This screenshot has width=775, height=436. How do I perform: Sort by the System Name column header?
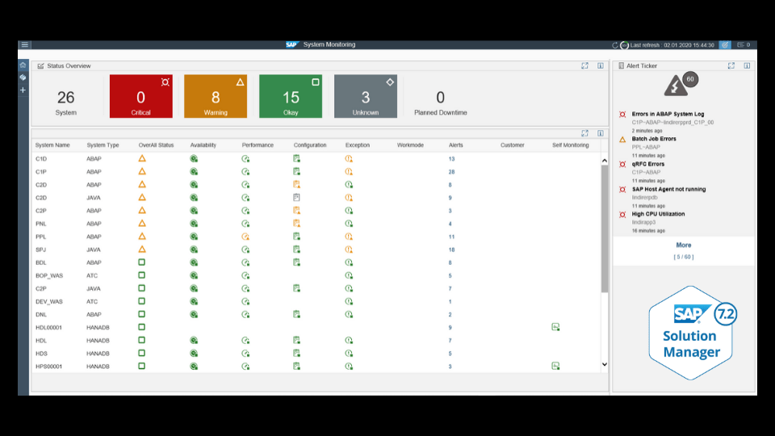pyautogui.click(x=52, y=145)
